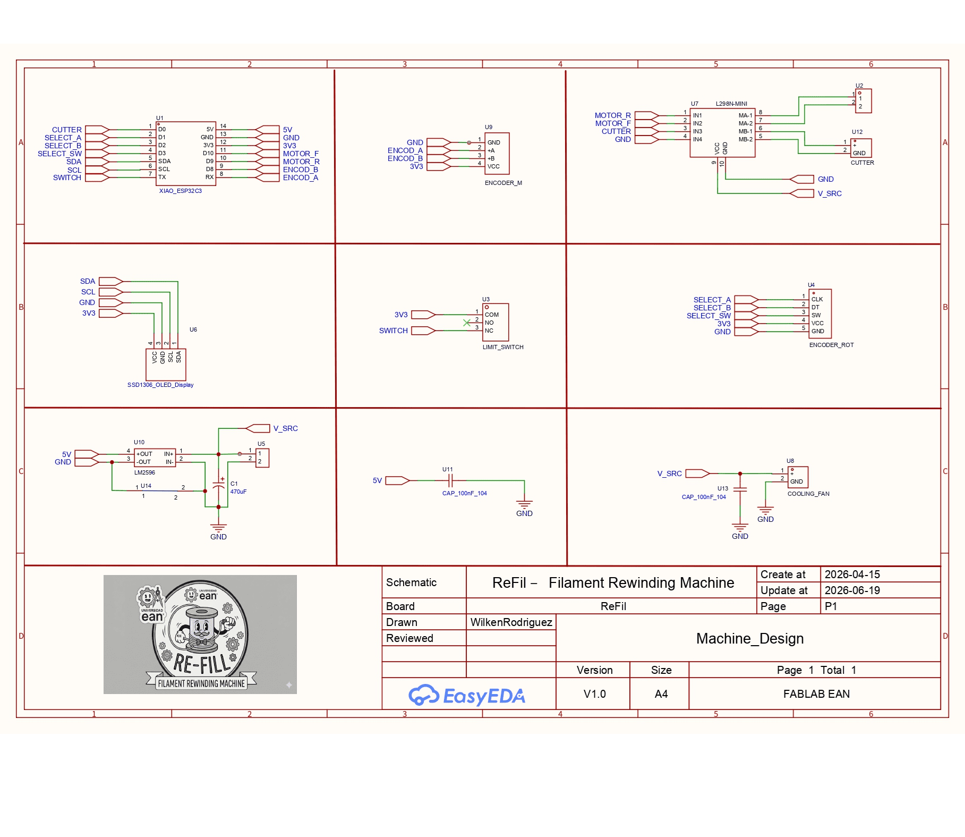Click the title 'ReFil – Filament Rewinding Machine'
The image size is (965, 837).
tap(613, 583)
